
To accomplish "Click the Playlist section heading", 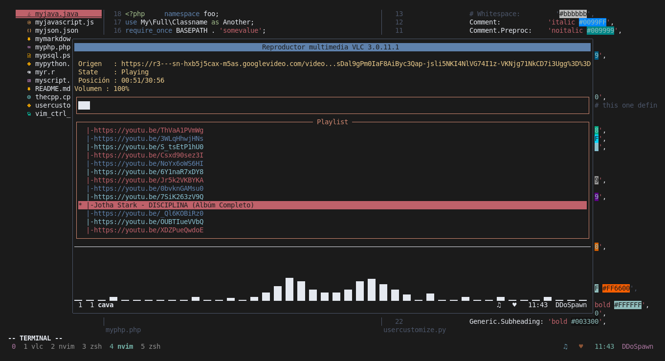I will tap(332, 122).
